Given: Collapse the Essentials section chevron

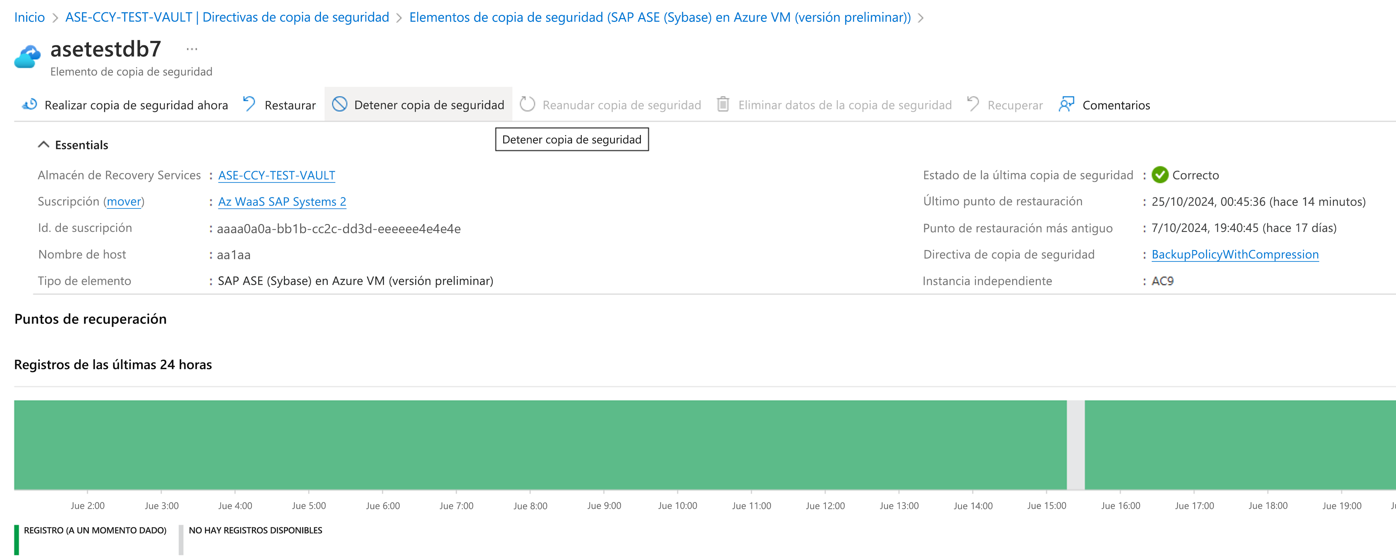Looking at the screenshot, I should (x=44, y=144).
